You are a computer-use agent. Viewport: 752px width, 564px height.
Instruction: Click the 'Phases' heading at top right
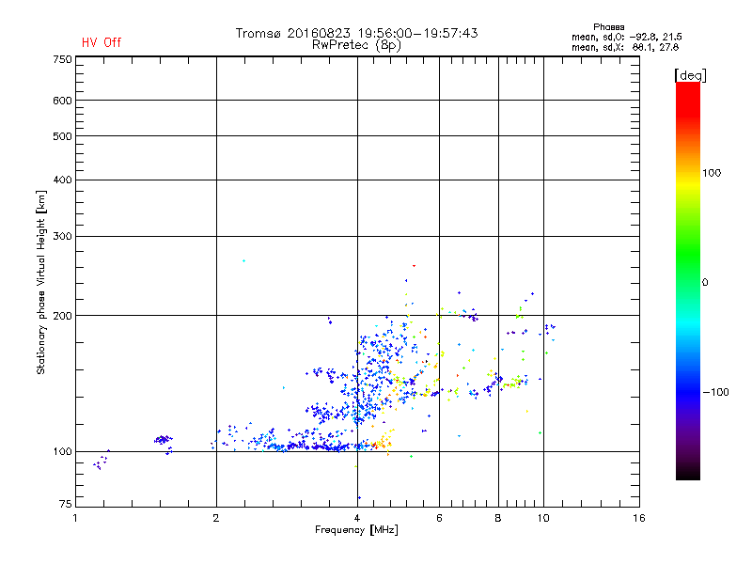click(x=608, y=27)
